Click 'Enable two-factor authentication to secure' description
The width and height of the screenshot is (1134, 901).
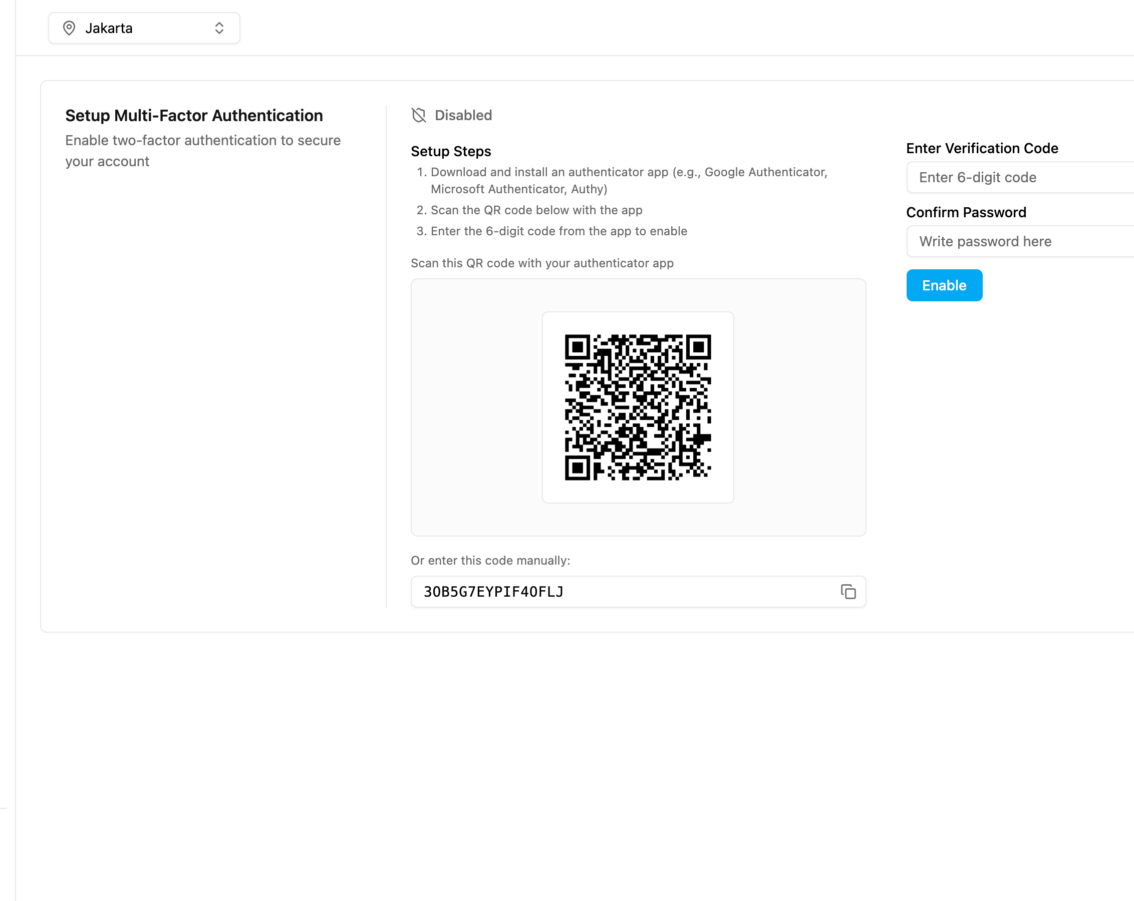pos(203,151)
